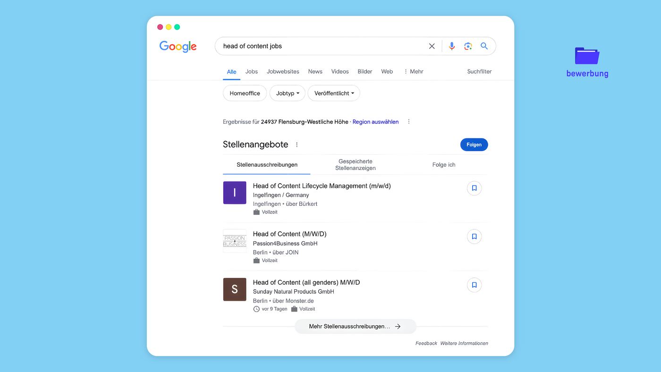Click the Berlin • über JOIN text
Screen dimensions: 661x372
click(276, 253)
